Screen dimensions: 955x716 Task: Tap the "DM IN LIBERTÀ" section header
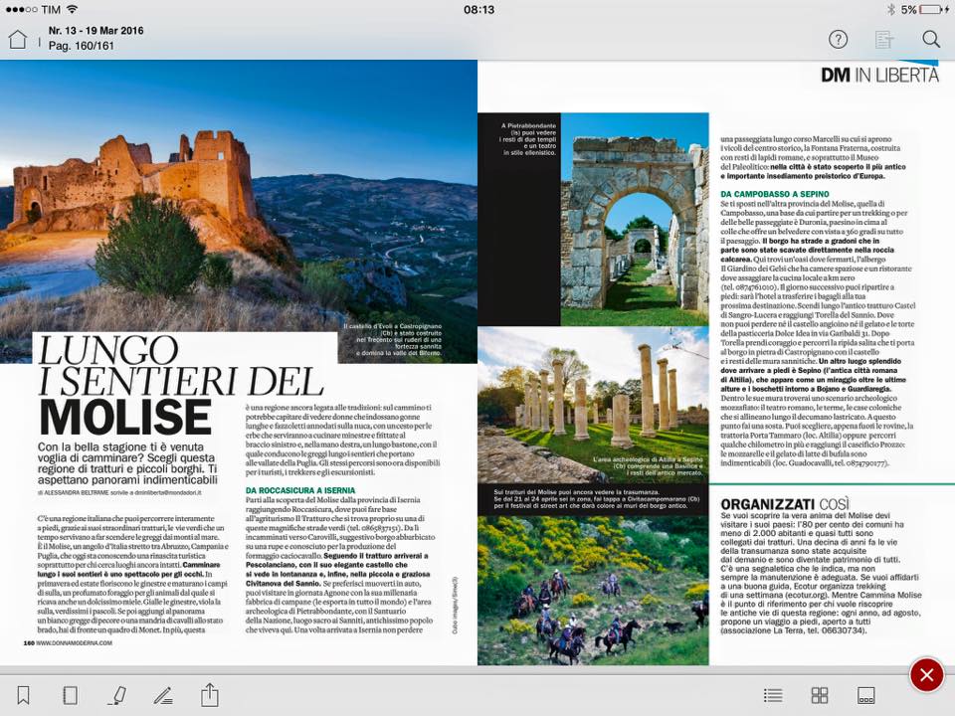879,75
